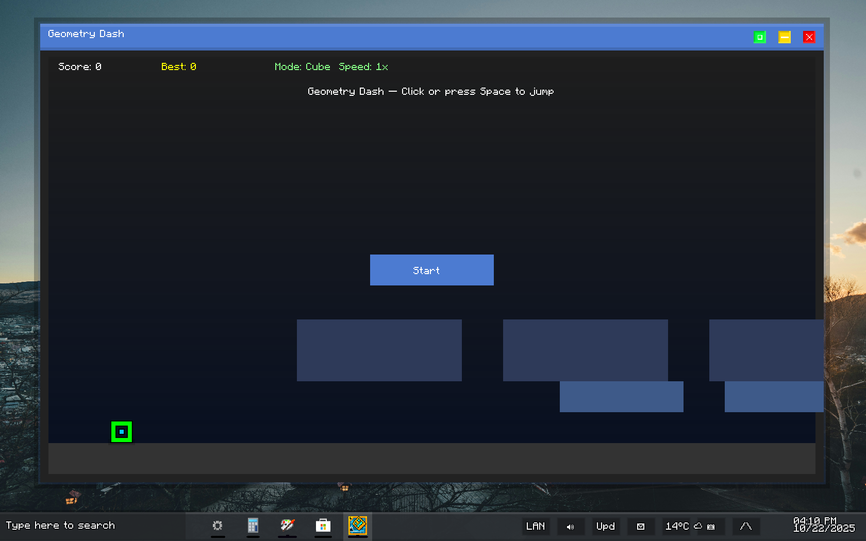Open Settings from the taskbar gear

click(x=218, y=526)
